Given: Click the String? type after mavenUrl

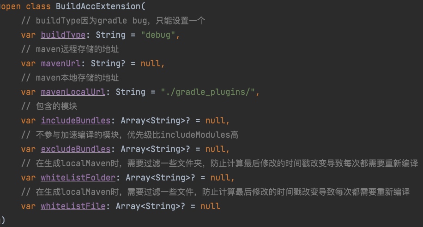Looking at the screenshot, I should (x=108, y=64).
